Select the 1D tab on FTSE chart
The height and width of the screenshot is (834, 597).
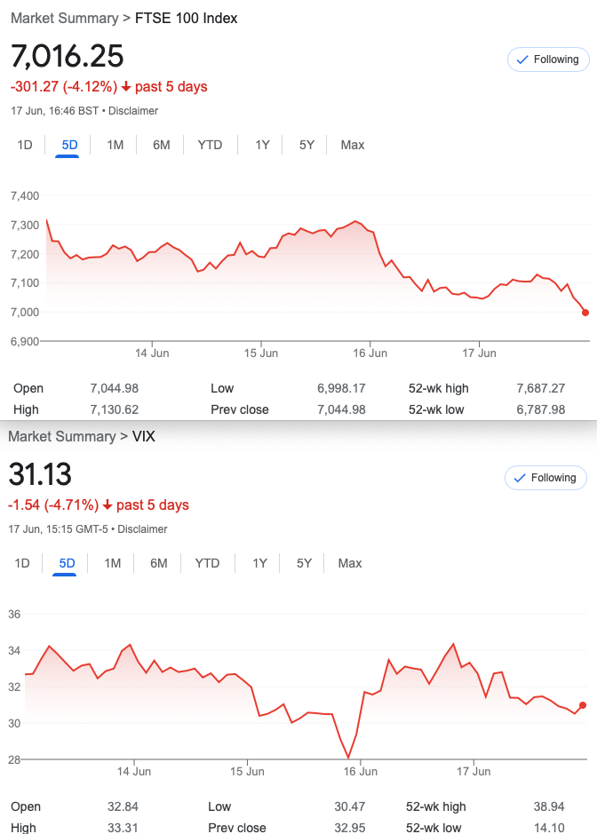(x=25, y=145)
